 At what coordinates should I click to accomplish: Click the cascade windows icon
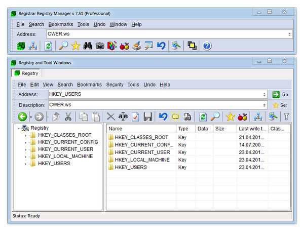(192, 46)
